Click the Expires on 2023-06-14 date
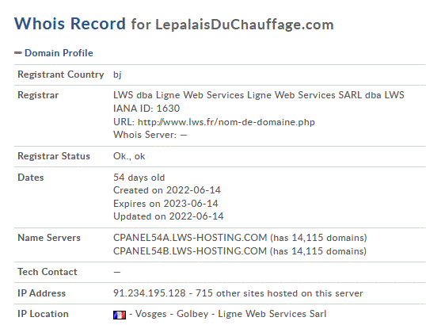The width and height of the screenshot is (426, 325). [x=165, y=204]
